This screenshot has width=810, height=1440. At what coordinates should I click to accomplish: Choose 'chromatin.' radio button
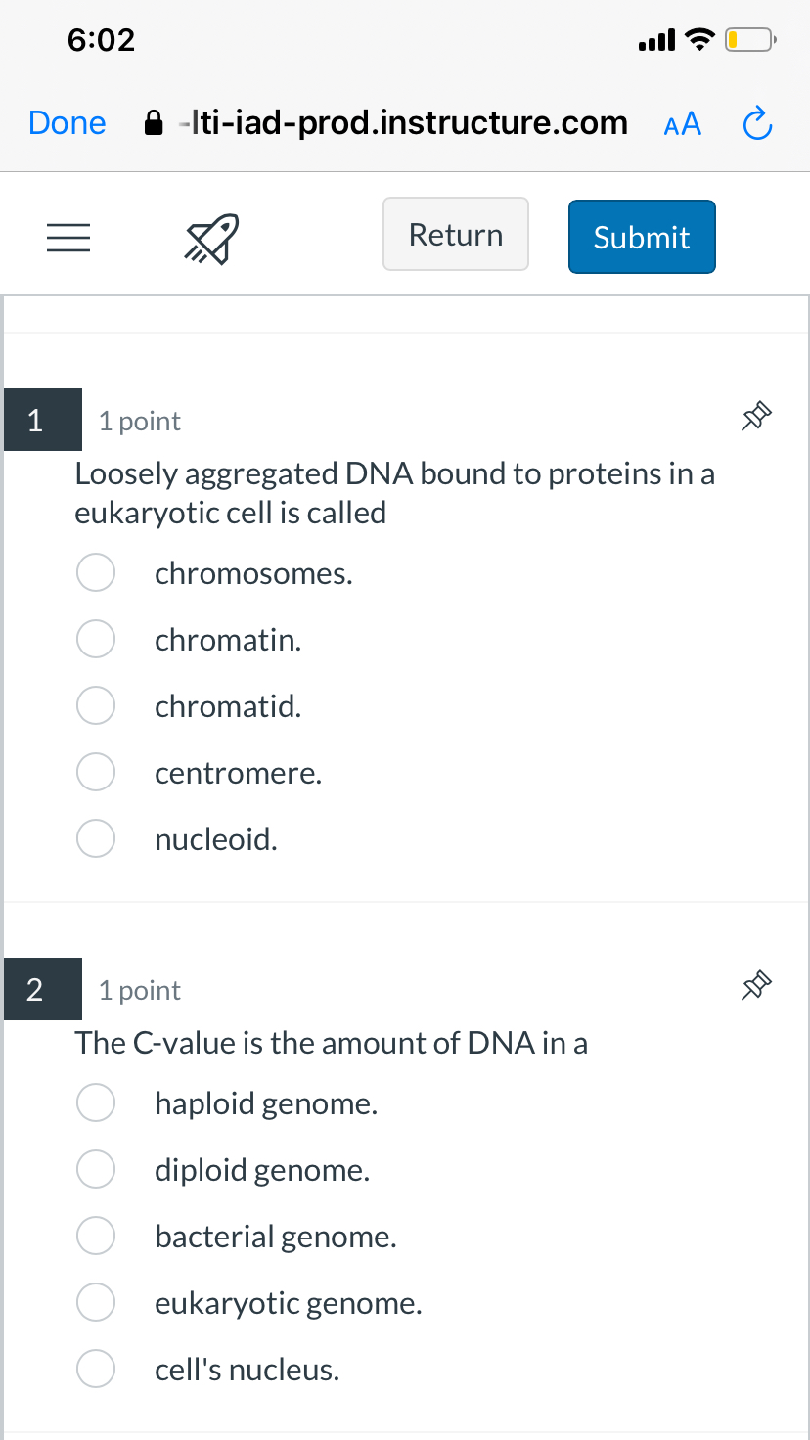pyautogui.click(x=97, y=640)
